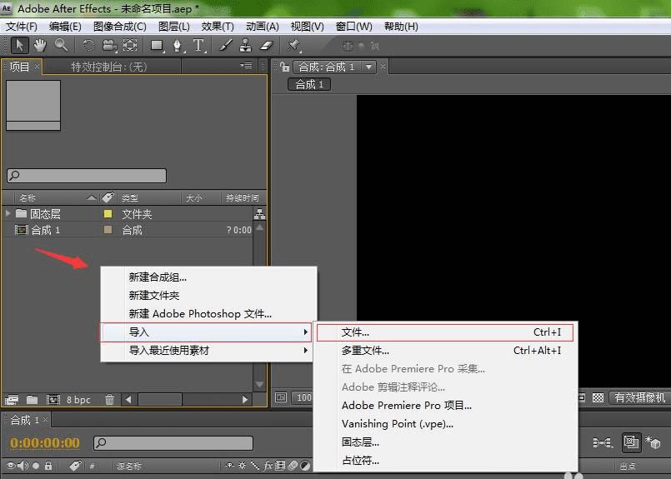Choose Adobe Premiere Pro 项目... option
Image resolution: width=671 pixels, height=479 pixels.
(444, 406)
